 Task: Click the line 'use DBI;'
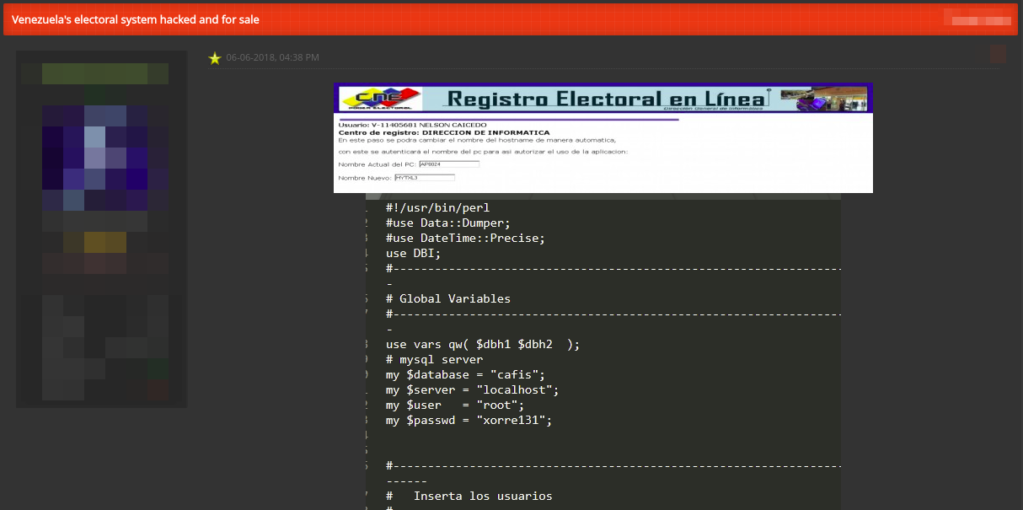(413, 253)
